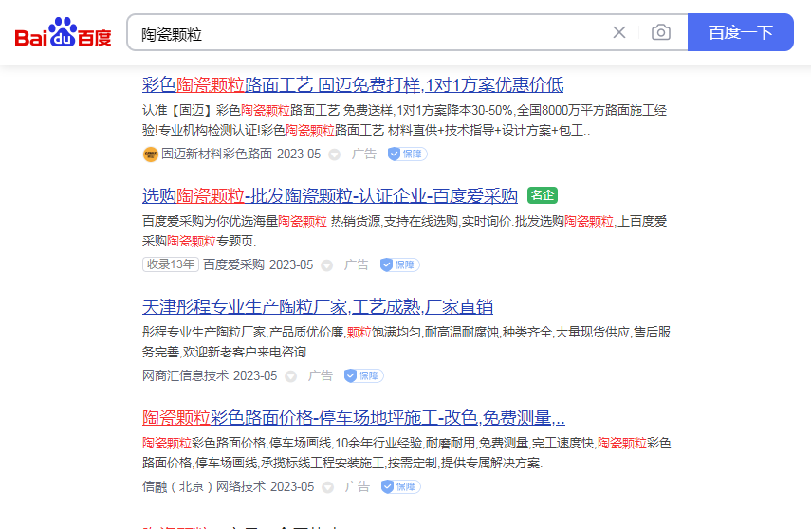
Task: Click the 保障 badge in the 固迈新材料 result
Action: point(408,154)
